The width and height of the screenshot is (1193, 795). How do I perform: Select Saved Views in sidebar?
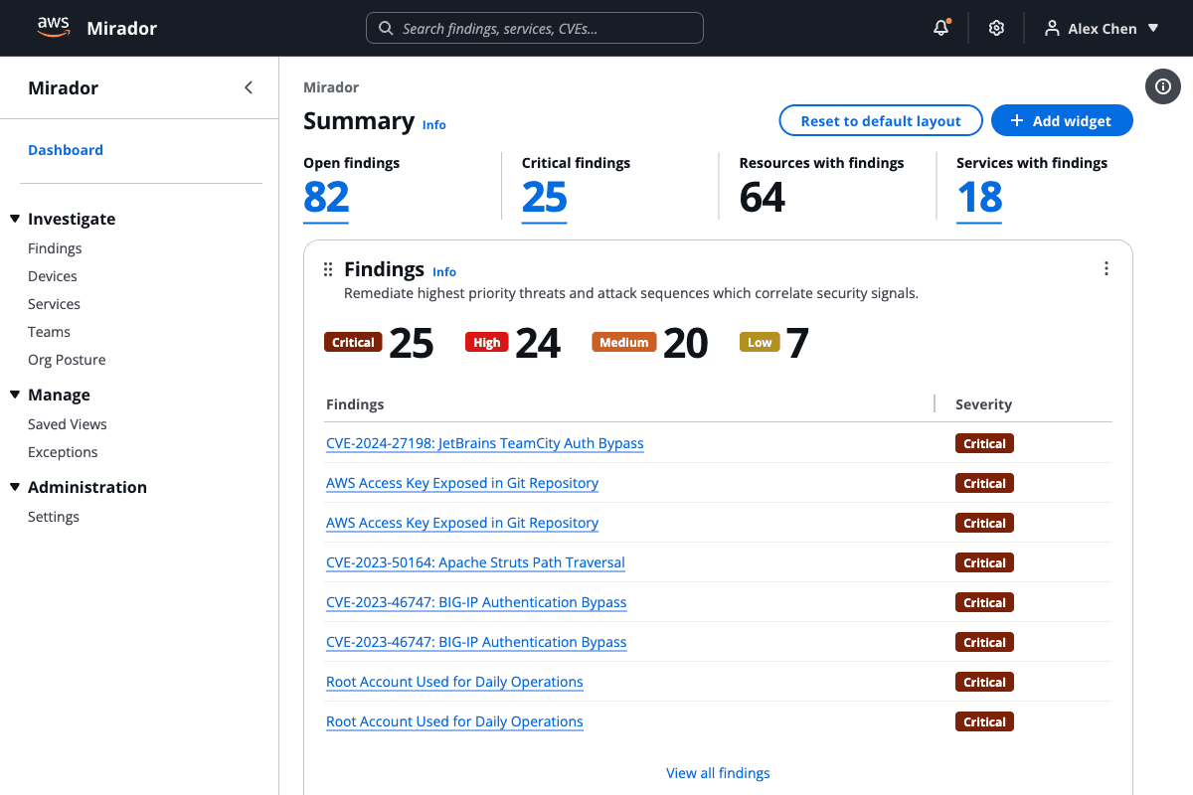coord(68,424)
